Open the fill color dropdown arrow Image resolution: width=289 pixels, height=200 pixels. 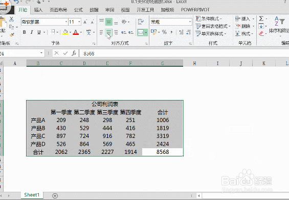(70, 32)
